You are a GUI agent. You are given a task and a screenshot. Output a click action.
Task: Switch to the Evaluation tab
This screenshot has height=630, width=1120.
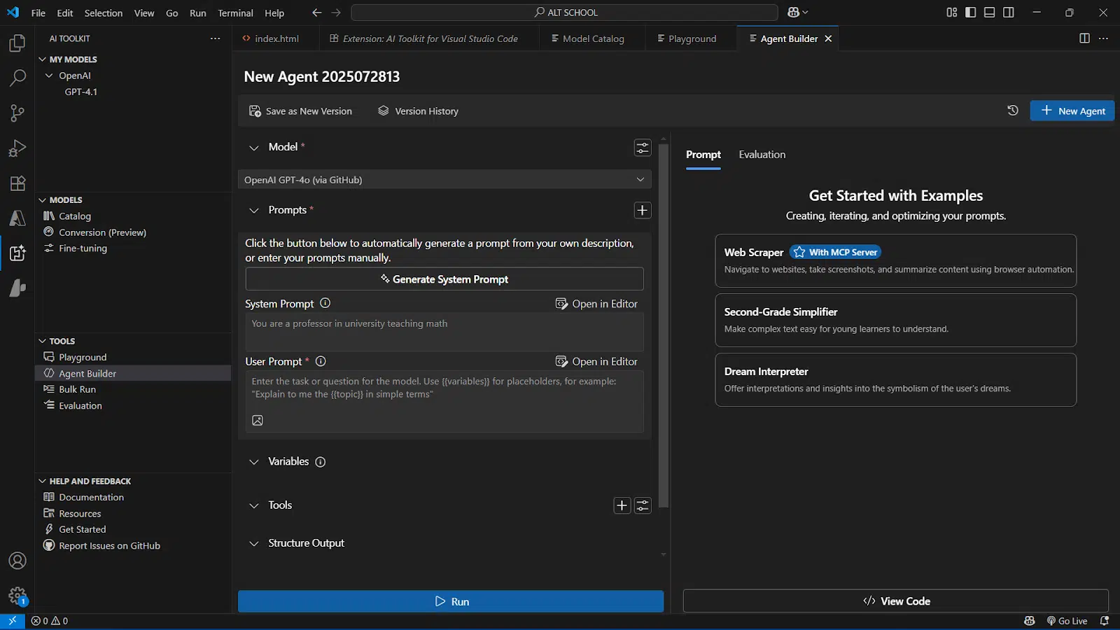point(762,155)
